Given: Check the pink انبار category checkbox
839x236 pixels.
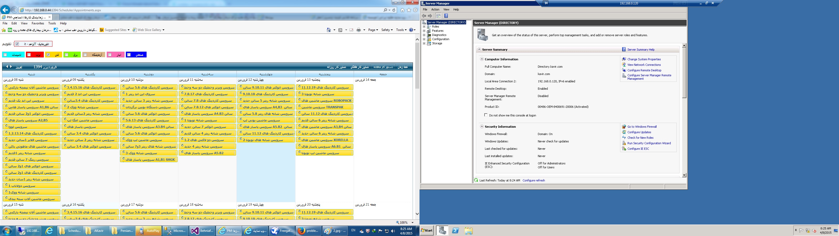Looking at the screenshot, I should click(x=110, y=55).
